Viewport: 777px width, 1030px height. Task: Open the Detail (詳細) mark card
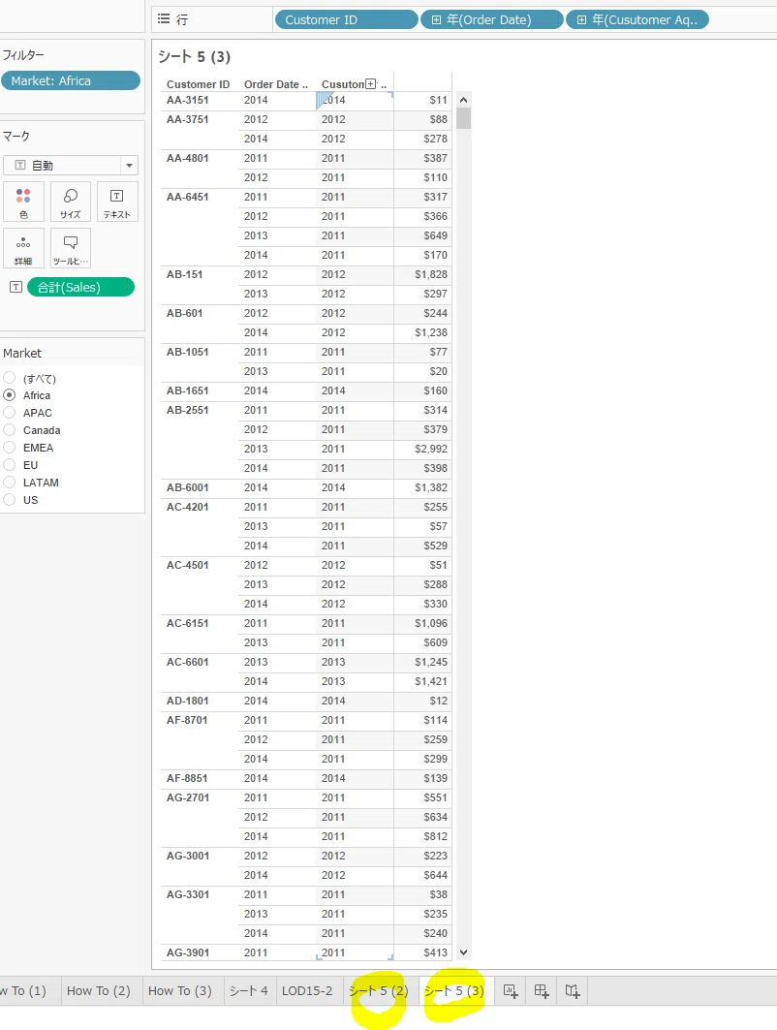(23, 248)
